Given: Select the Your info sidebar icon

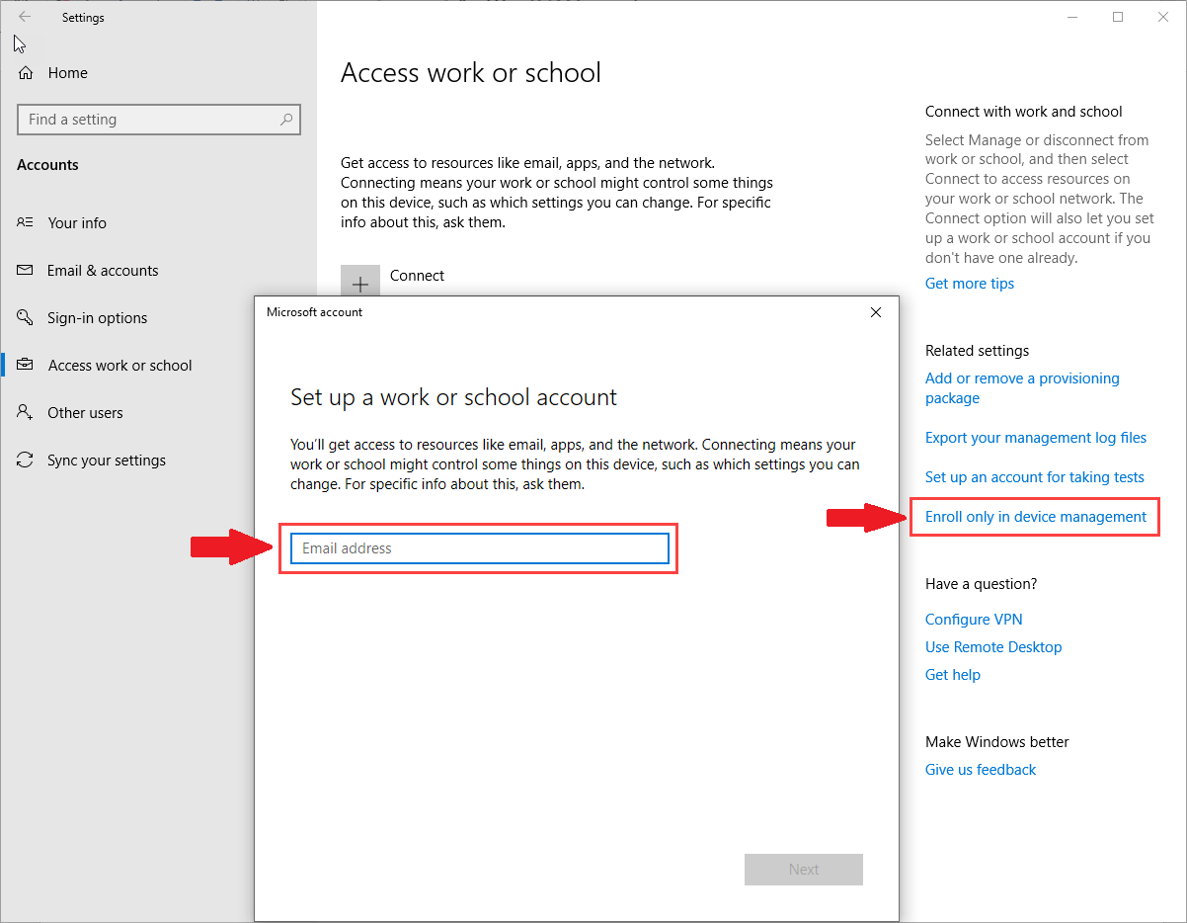Looking at the screenshot, I should click(x=24, y=222).
